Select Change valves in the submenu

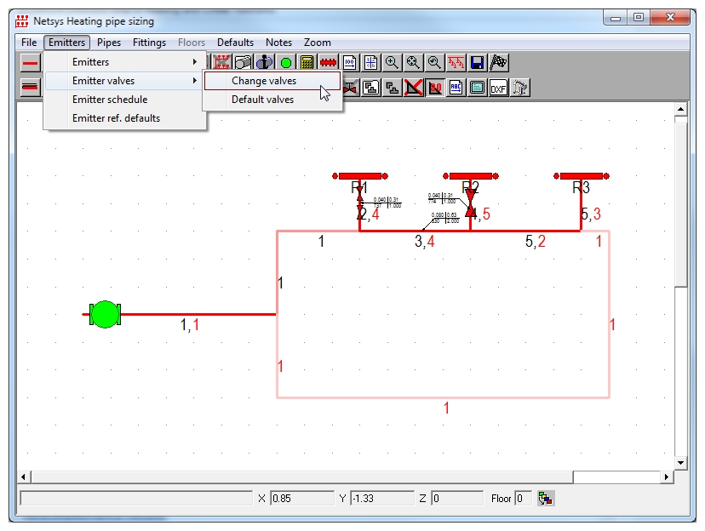272,81
